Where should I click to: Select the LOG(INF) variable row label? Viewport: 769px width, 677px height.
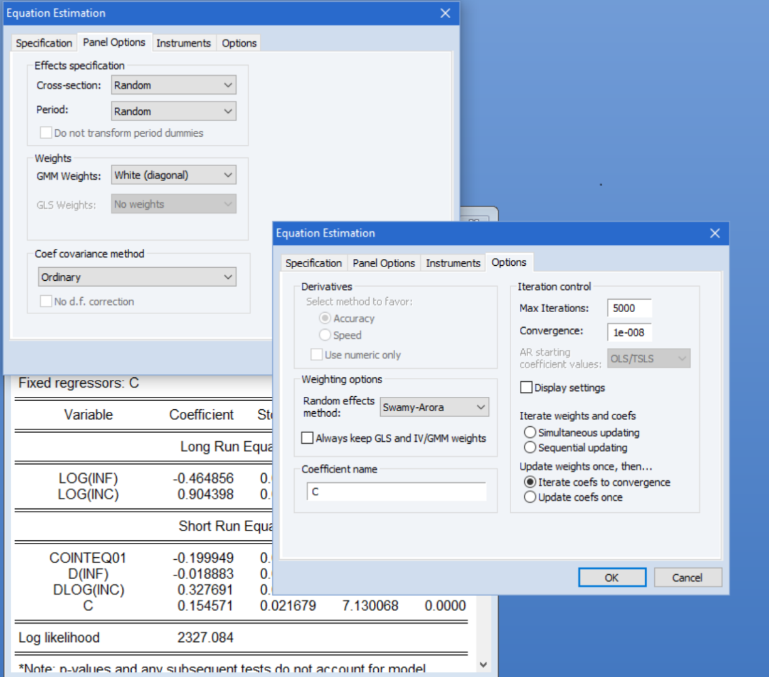tap(88, 478)
